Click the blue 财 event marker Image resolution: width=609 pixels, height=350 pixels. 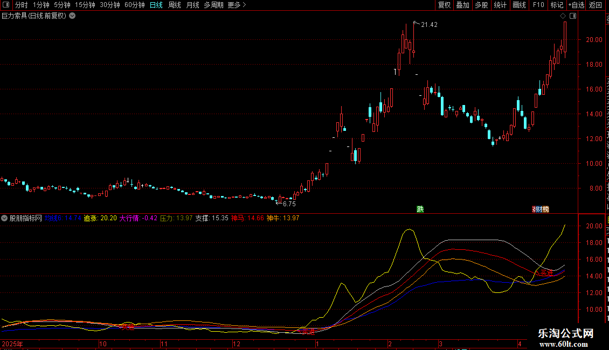click(x=540, y=209)
